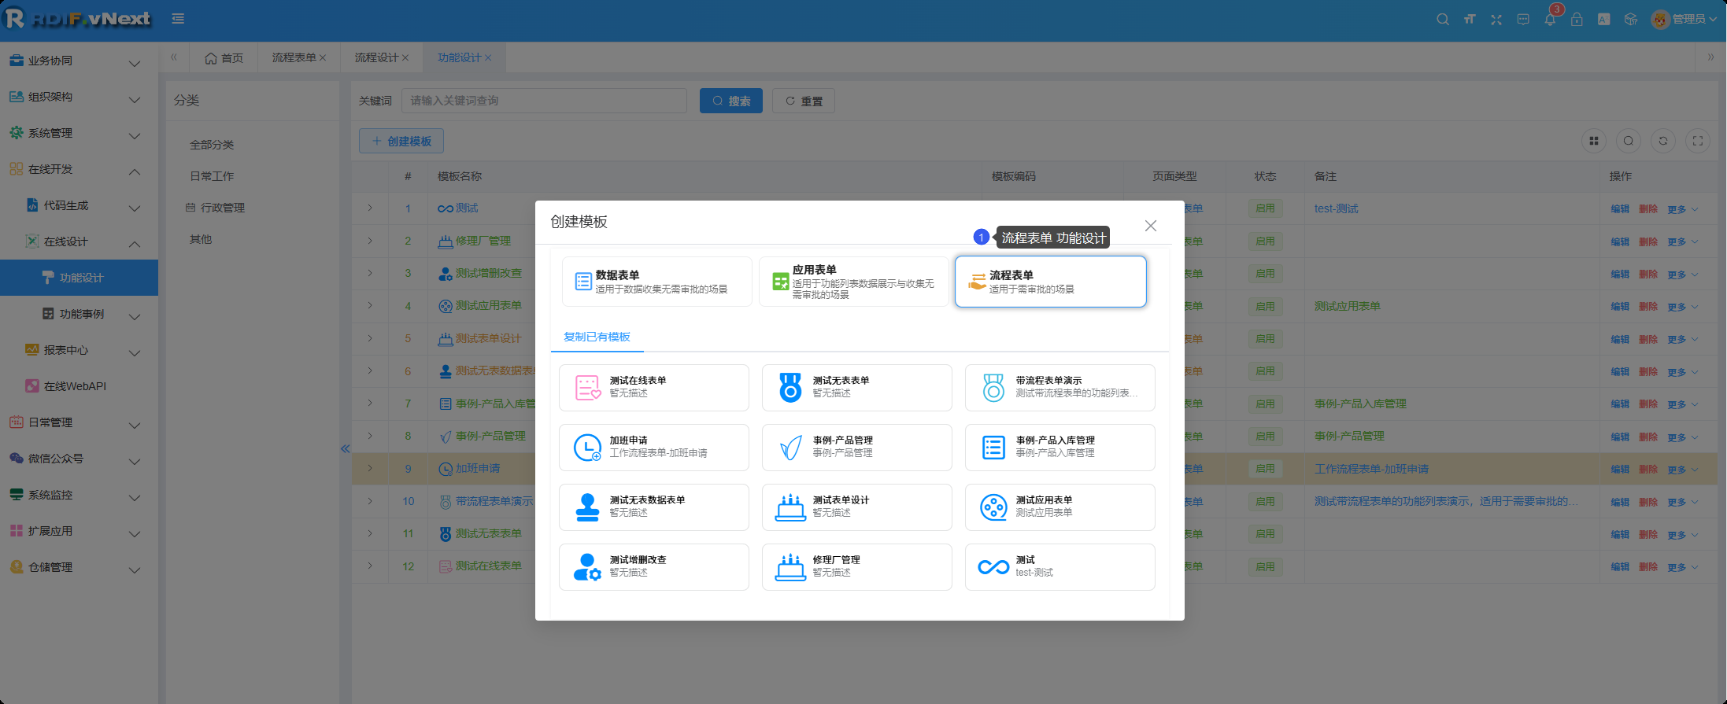Close the 创建模板 dialog
This screenshot has height=704, width=1727.
[1150, 226]
